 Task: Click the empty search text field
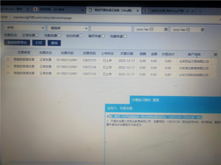pos(111,29)
